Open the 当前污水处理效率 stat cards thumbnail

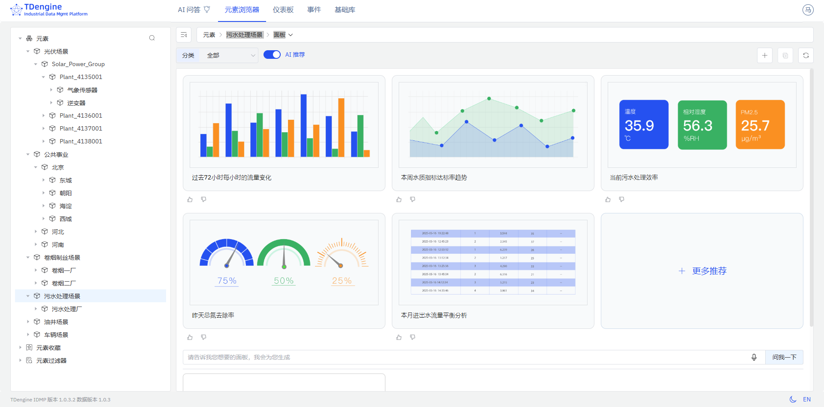[x=702, y=125]
